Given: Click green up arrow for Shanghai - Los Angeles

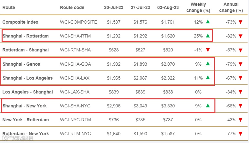Looking at the screenshot, I should (208, 78).
